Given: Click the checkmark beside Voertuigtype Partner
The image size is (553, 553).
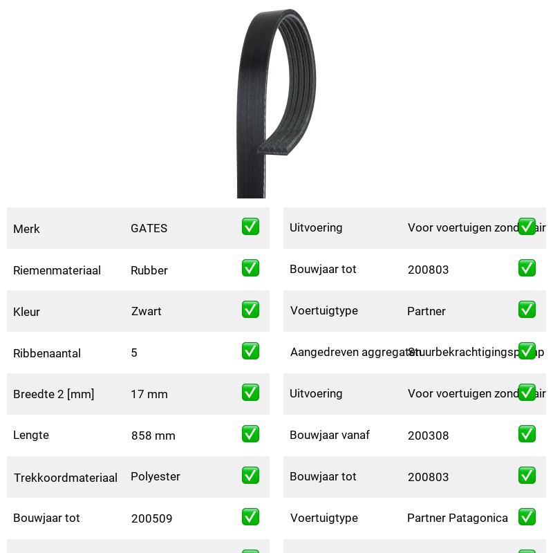Looking at the screenshot, I should [527, 309].
